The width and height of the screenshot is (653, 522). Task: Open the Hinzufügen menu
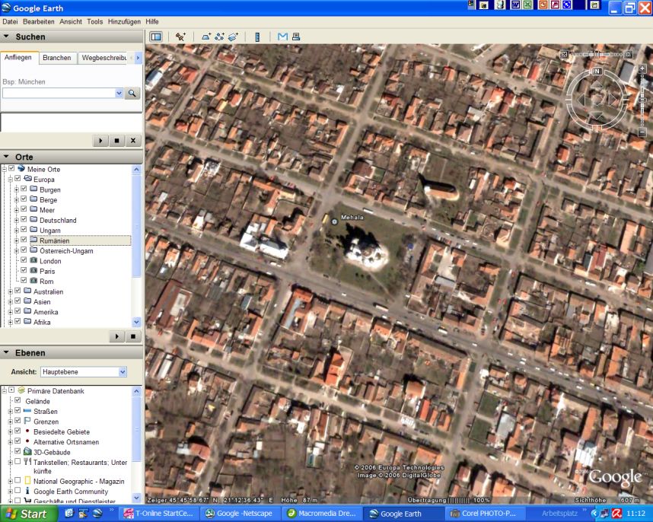pos(124,21)
